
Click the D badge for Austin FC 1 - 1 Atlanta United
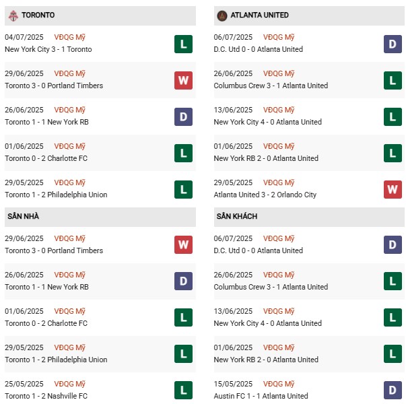pyautogui.click(x=393, y=391)
